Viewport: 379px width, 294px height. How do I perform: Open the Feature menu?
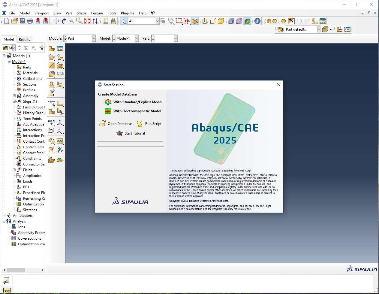tap(97, 13)
